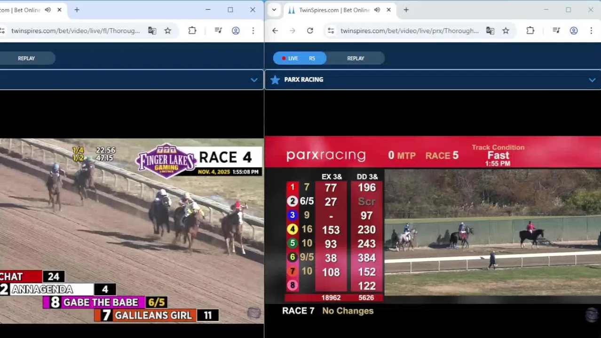Viewport: 601px width, 338px height.
Task: Favorite Parx Racing with star icon
Action: 275,80
